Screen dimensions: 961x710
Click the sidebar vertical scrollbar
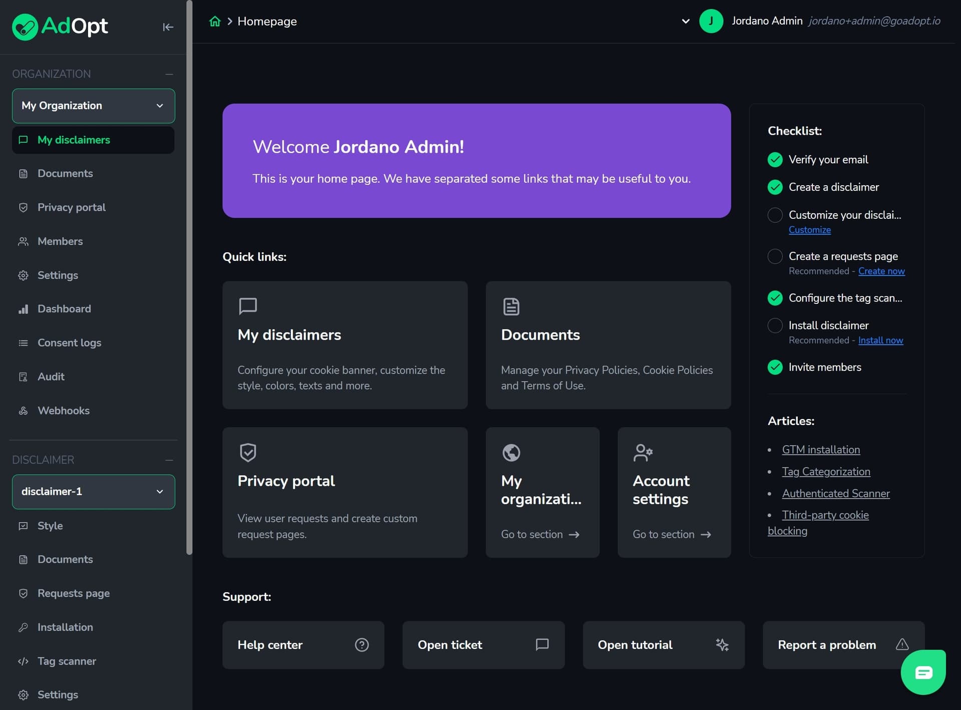189,278
